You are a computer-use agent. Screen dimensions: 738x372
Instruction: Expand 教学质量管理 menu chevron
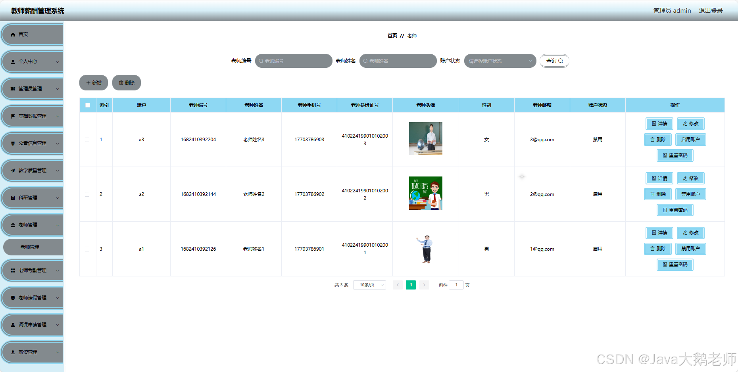[58, 171]
